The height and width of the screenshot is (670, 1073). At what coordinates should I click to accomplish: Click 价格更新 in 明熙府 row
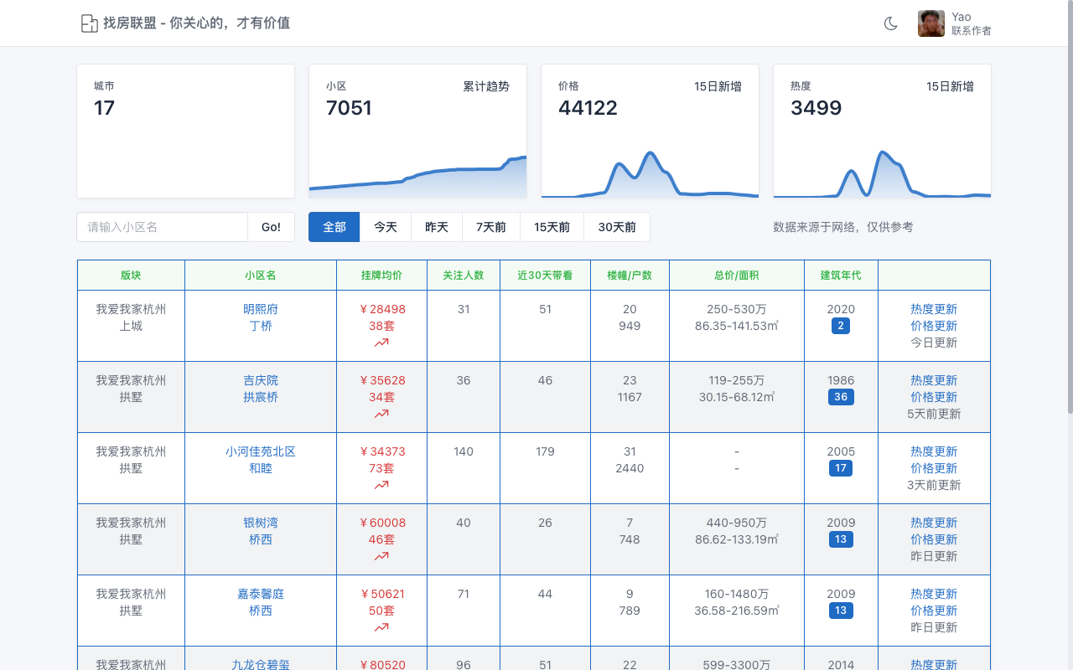(934, 326)
